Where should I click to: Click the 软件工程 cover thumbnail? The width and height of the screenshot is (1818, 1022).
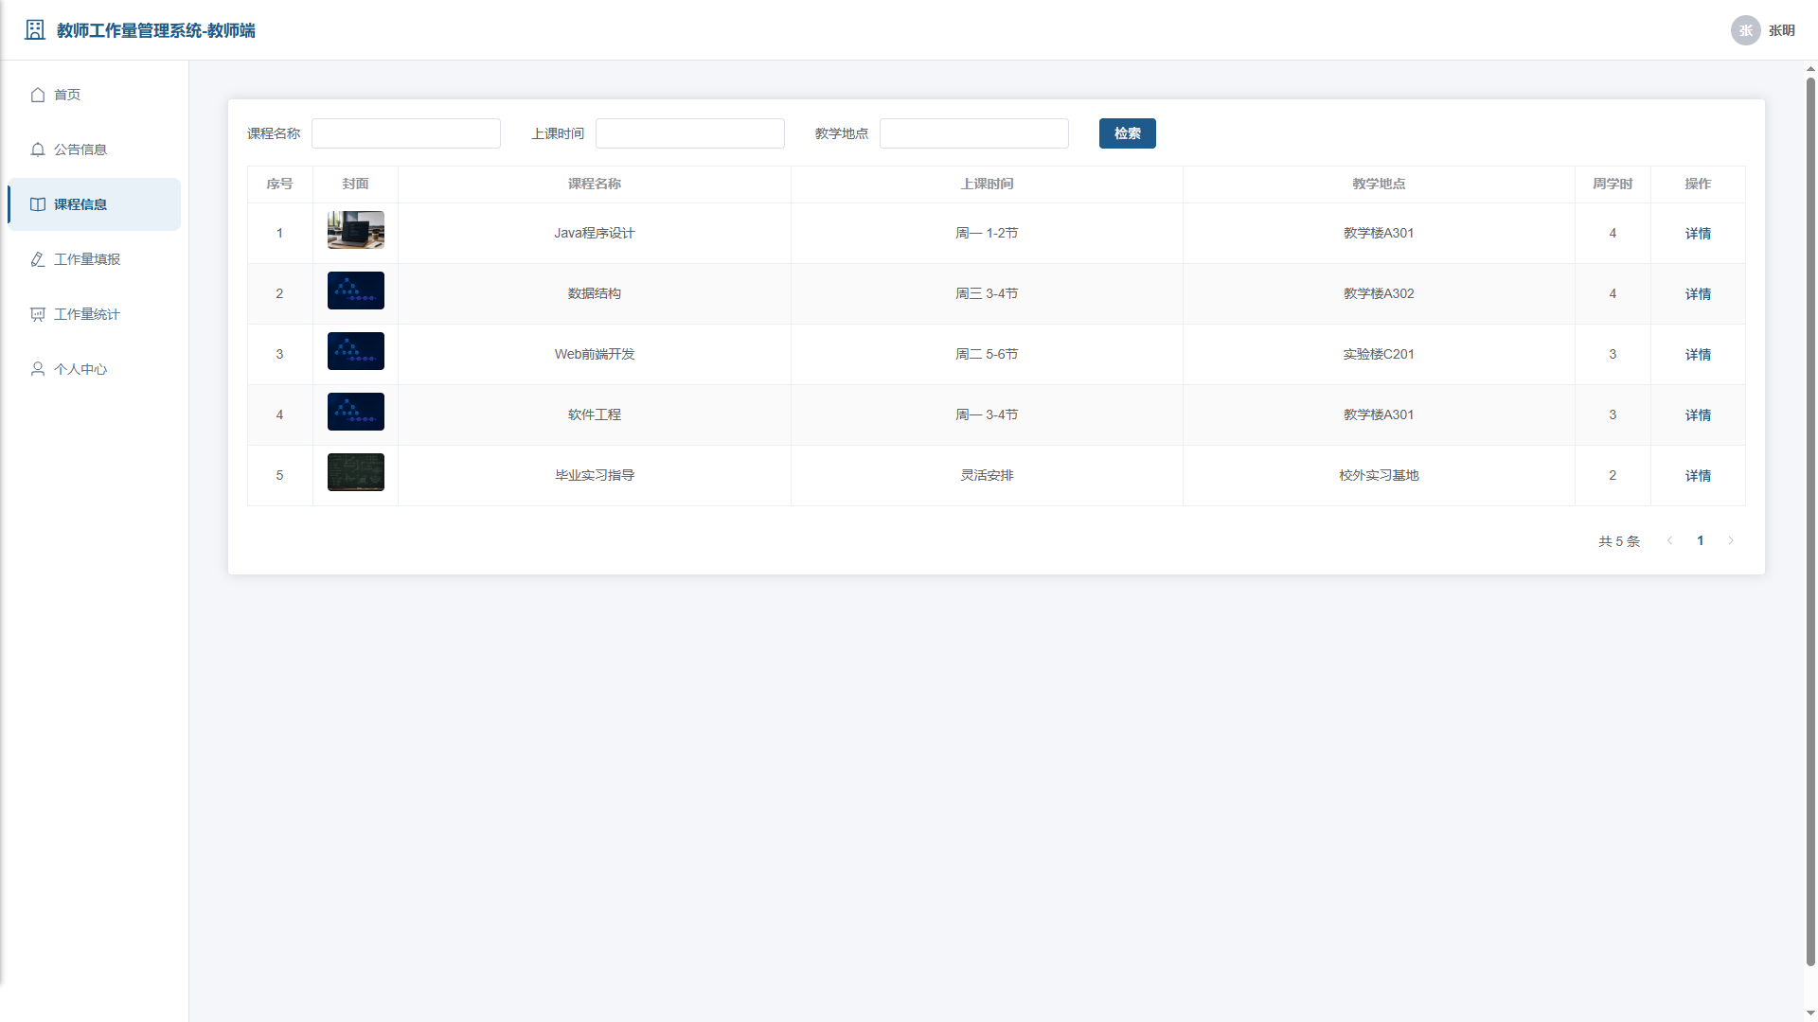pyautogui.click(x=356, y=412)
